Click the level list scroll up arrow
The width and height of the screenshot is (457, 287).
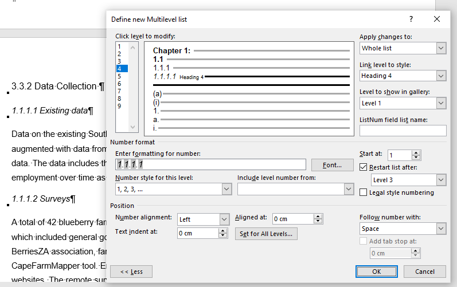click(x=133, y=48)
